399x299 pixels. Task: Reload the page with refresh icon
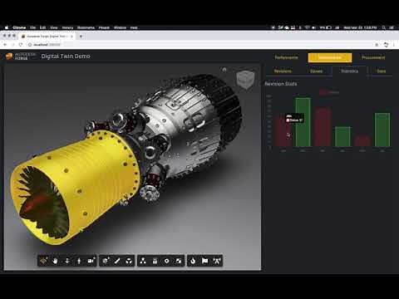pyautogui.click(x=21, y=45)
